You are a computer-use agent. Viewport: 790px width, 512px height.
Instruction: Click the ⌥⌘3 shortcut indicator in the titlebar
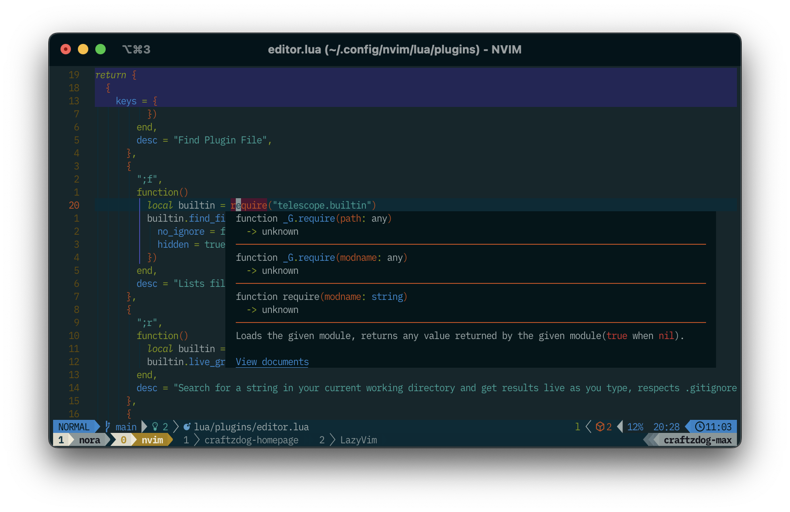pyautogui.click(x=136, y=50)
